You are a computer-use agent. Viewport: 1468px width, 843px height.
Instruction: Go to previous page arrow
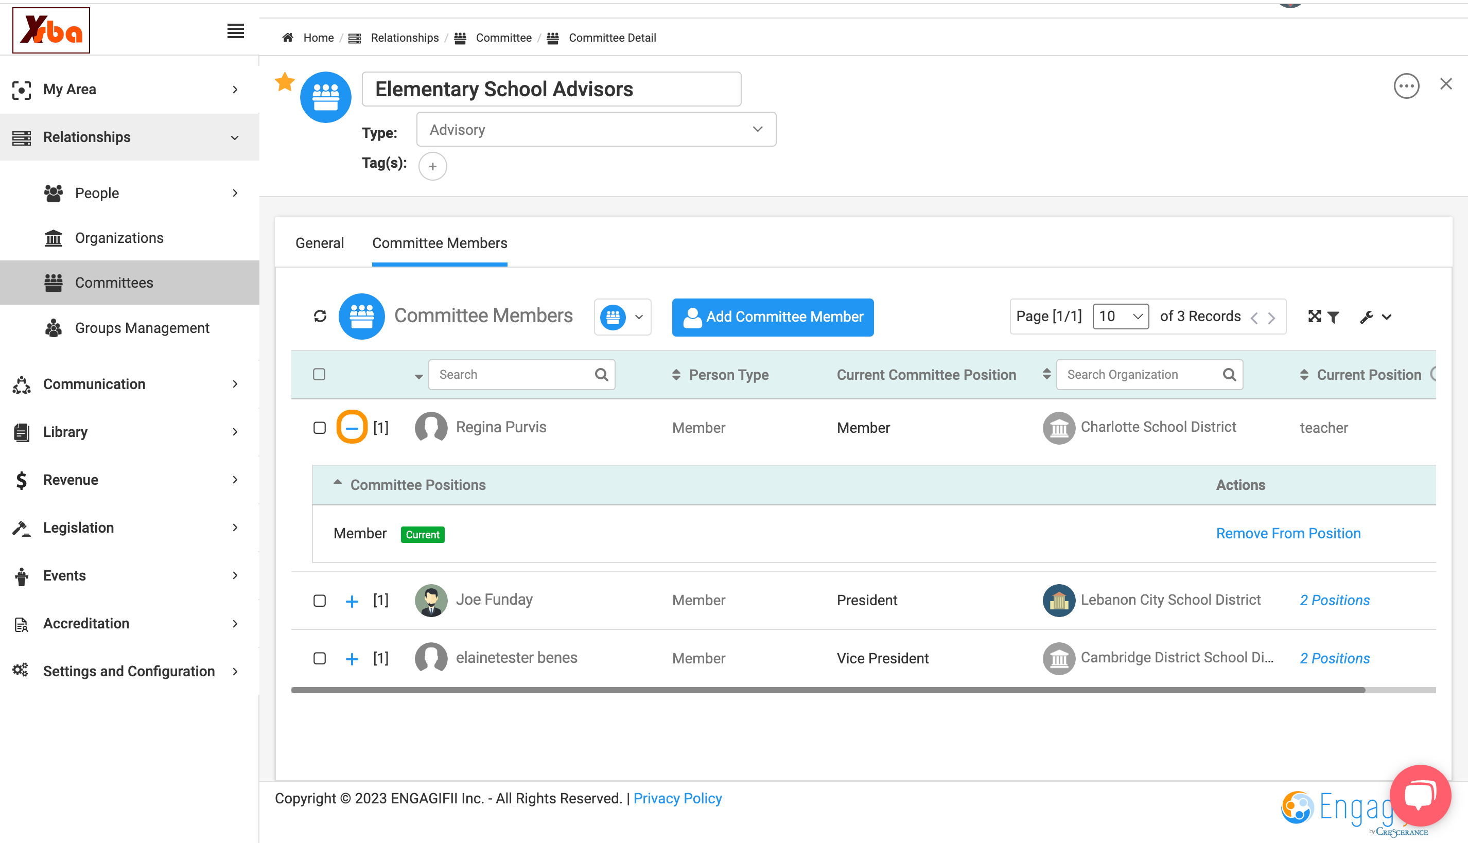click(x=1254, y=317)
